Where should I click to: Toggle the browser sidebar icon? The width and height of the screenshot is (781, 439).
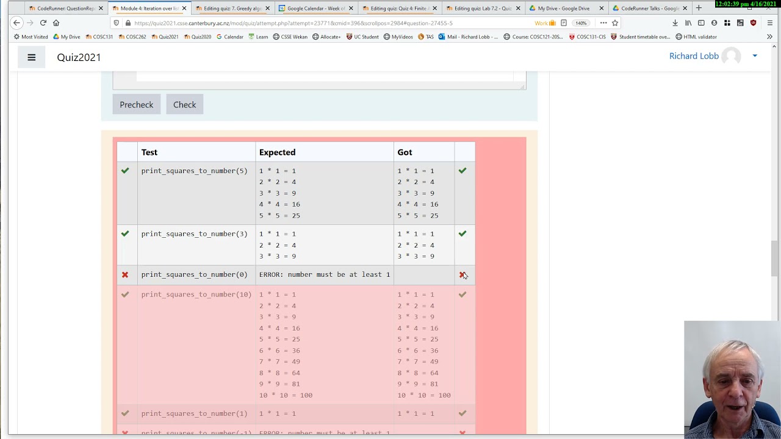point(701,23)
